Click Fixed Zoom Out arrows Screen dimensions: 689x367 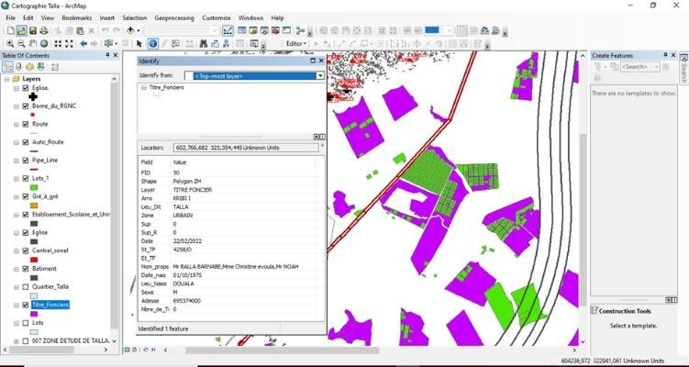click(x=69, y=44)
